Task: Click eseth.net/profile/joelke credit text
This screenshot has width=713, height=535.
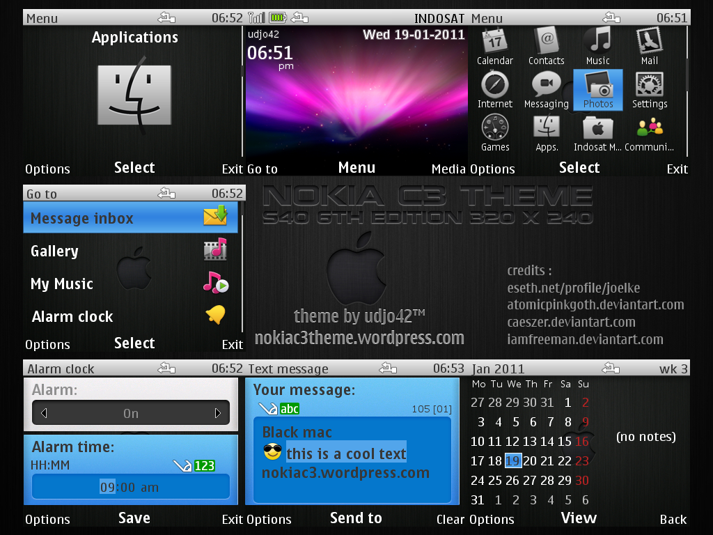Action: (x=574, y=288)
